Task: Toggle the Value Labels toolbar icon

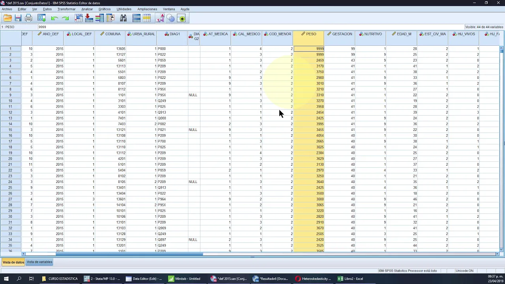Action: click(x=160, y=18)
